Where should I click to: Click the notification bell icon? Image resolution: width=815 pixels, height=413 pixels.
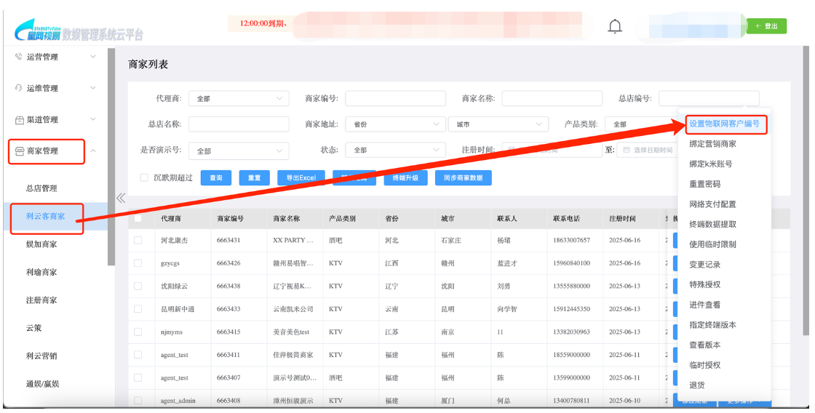(615, 26)
